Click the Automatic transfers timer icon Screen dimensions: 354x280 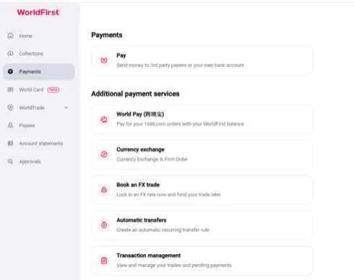[x=104, y=225]
